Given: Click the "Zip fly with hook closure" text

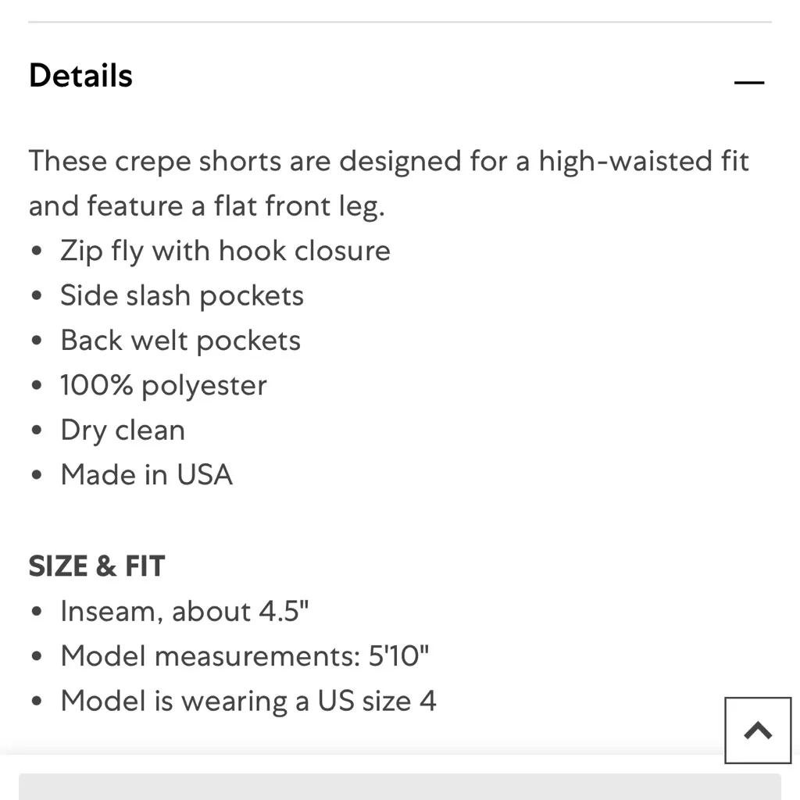Looking at the screenshot, I should pyautogui.click(x=225, y=251).
